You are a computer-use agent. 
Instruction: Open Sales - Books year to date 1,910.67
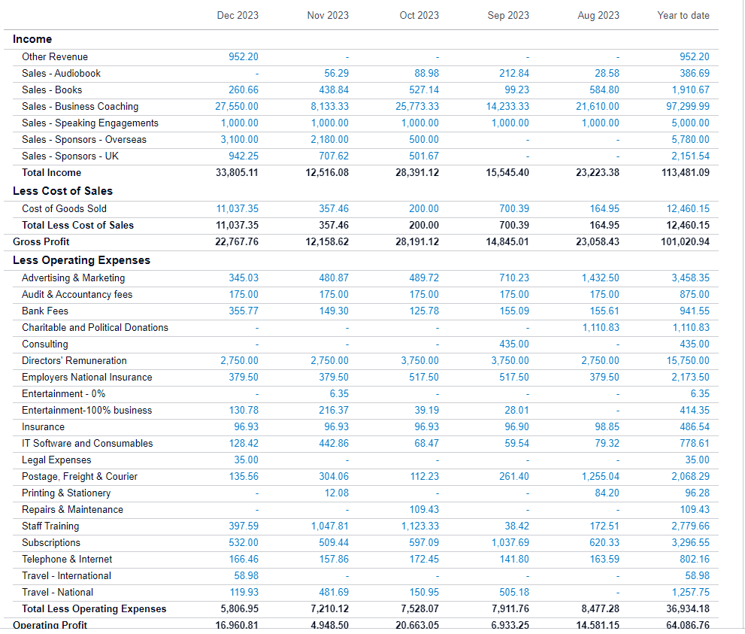(x=690, y=89)
